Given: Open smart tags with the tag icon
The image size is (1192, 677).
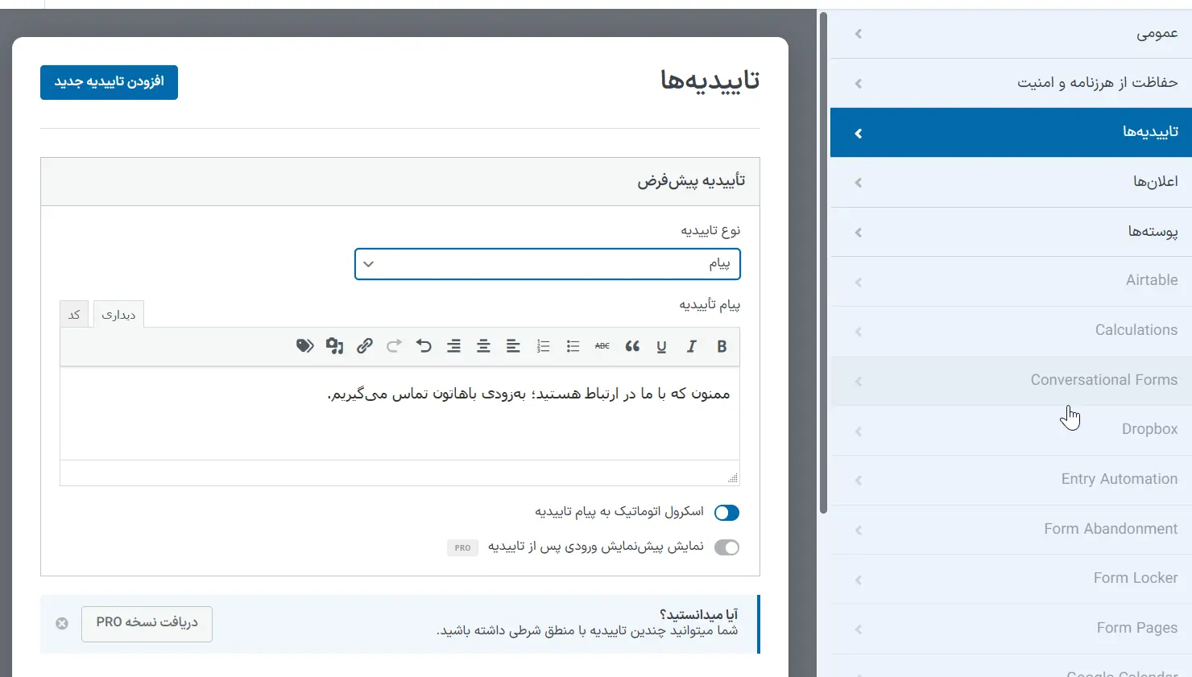Looking at the screenshot, I should [x=304, y=346].
